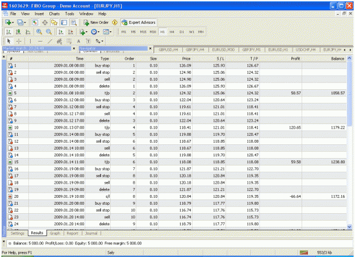The width and height of the screenshot is (355, 257).
Task: Toggle the Chart Shift icon
Action: click(70, 32)
